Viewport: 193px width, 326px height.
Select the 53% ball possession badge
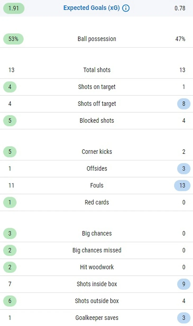click(x=13, y=39)
